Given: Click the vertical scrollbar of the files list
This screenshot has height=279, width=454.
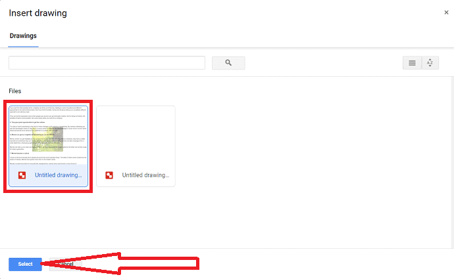Looking at the screenshot, I should 453,162.
